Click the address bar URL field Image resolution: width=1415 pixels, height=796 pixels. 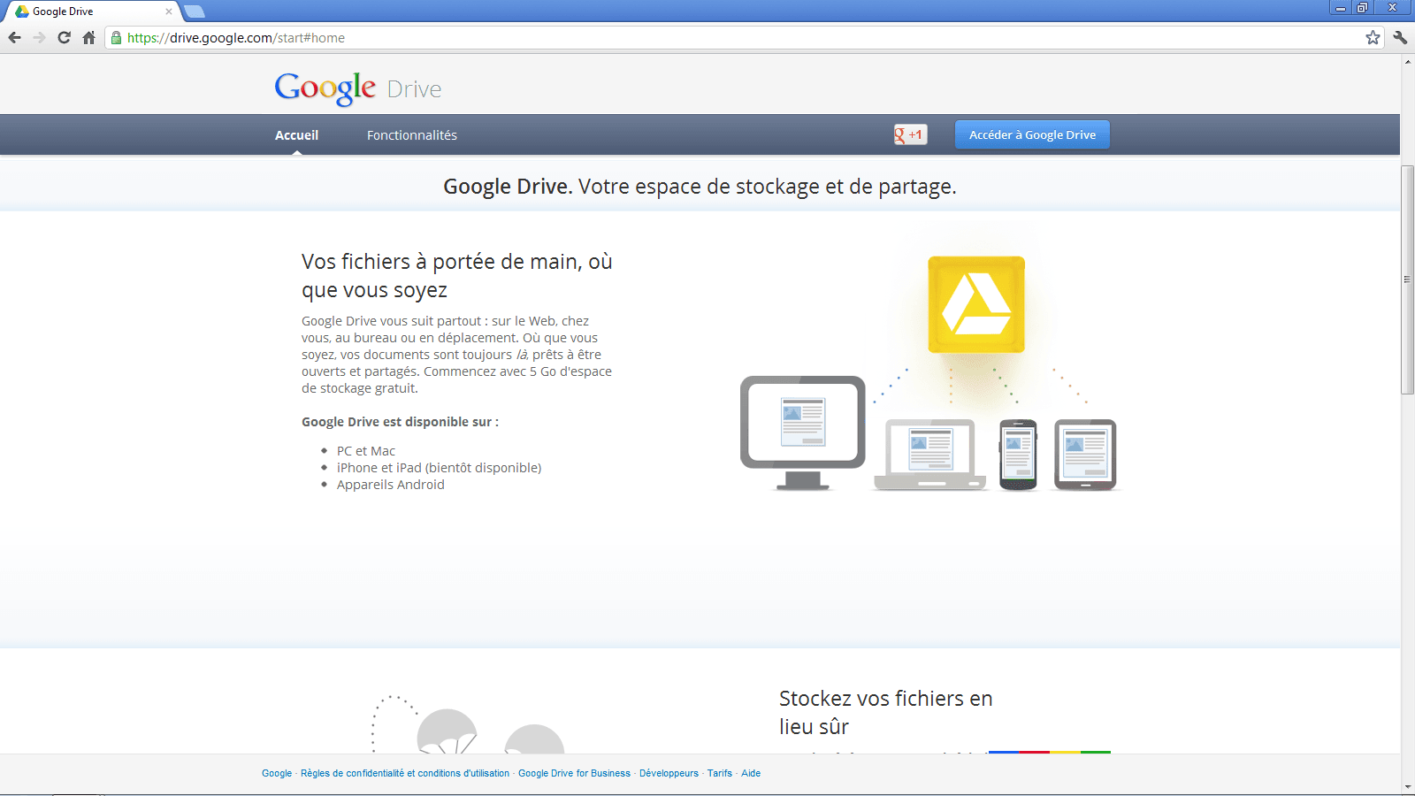(707, 37)
